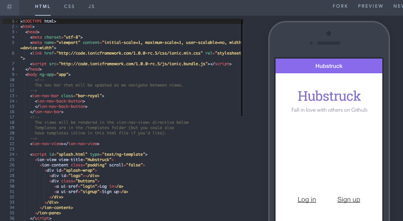Image resolution: width=403 pixels, height=221 pixels.
Task: Click the comment 'The nav bar that will be updated' line
Action: coord(109,85)
